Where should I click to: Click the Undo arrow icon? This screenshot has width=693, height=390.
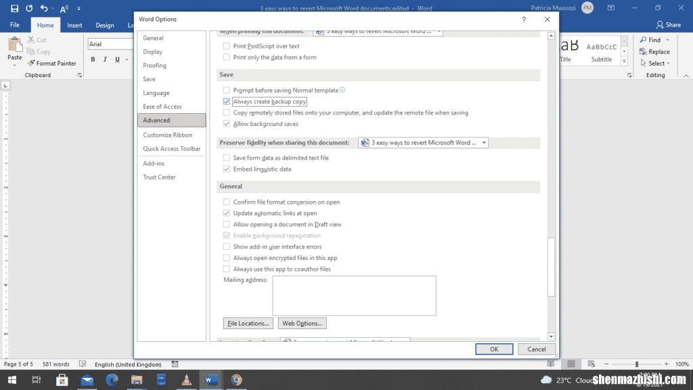pos(44,8)
